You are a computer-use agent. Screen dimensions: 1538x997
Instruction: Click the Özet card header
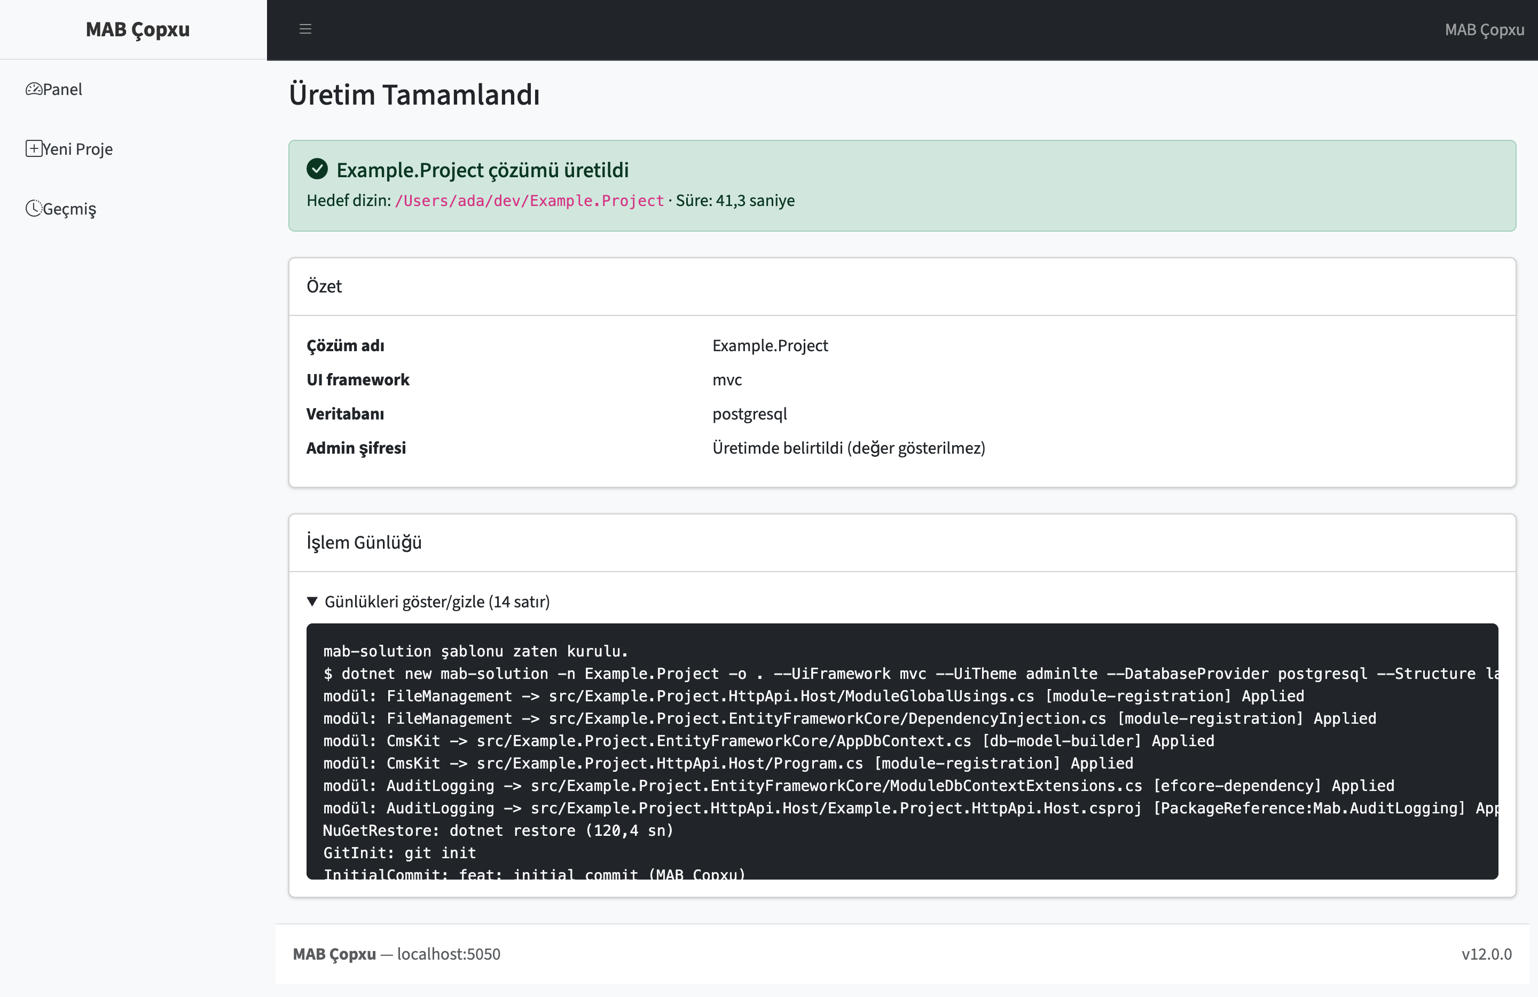click(902, 286)
